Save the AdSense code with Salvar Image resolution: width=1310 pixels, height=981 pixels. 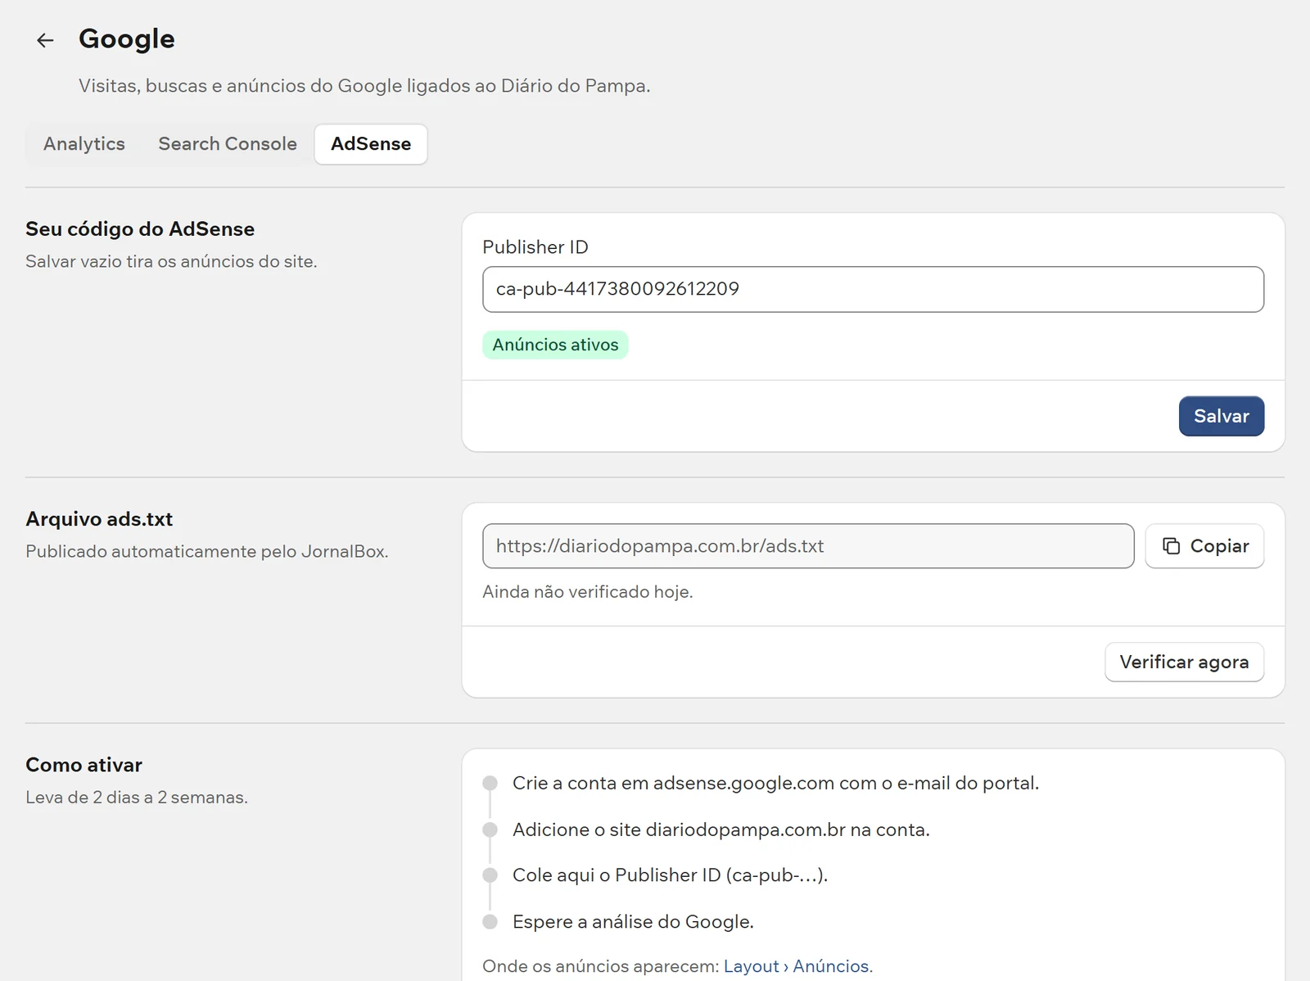coord(1221,416)
